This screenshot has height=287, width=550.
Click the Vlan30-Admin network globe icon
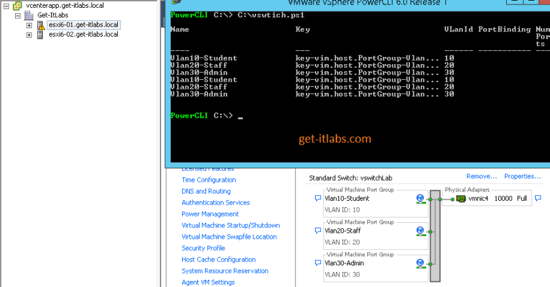pyautogui.click(x=420, y=263)
